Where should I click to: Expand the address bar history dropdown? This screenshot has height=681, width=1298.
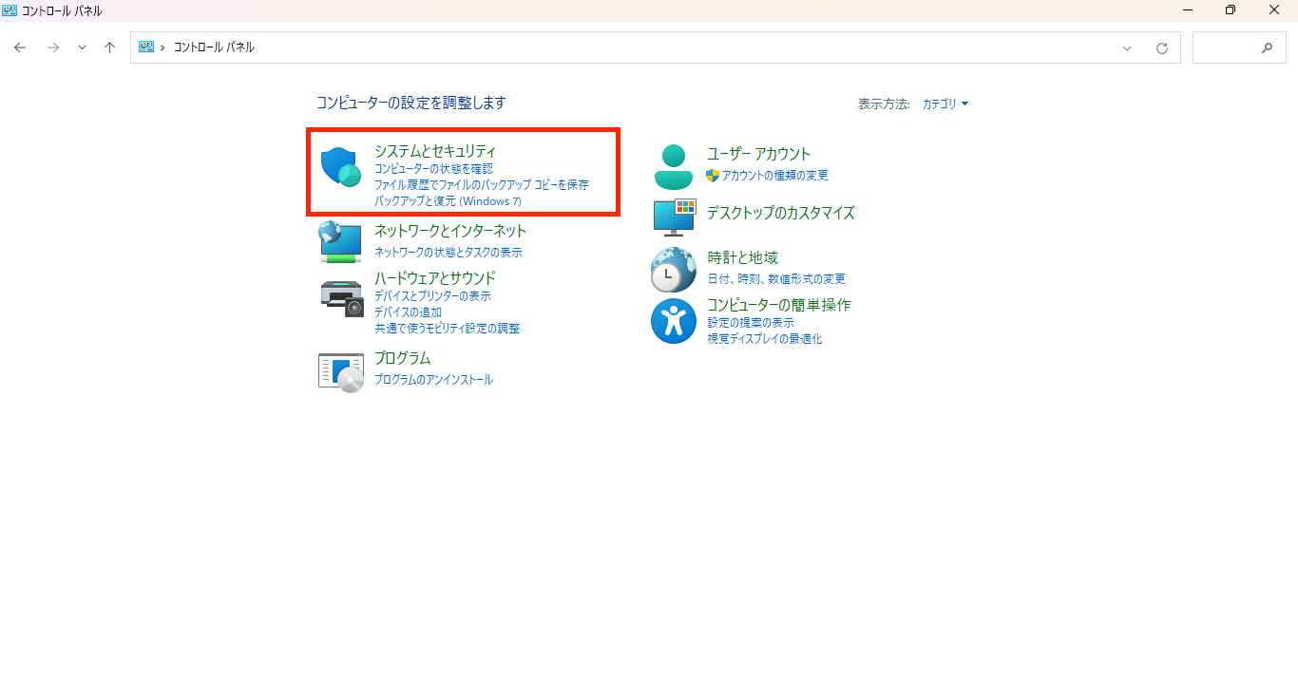pyautogui.click(x=1127, y=47)
